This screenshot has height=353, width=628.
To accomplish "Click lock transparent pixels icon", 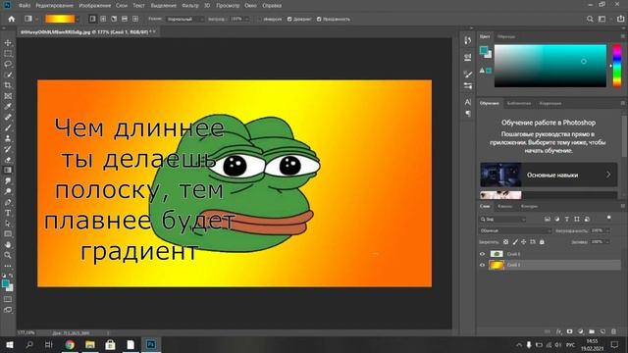I will 506,242.
